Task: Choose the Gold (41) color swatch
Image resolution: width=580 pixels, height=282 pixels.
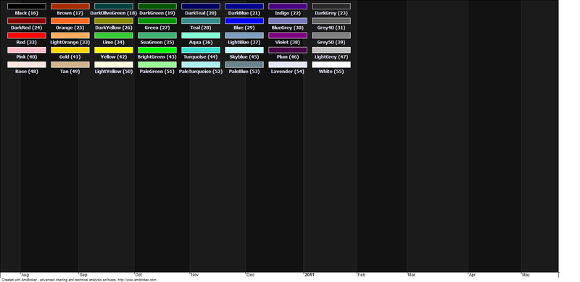Action: (70, 50)
